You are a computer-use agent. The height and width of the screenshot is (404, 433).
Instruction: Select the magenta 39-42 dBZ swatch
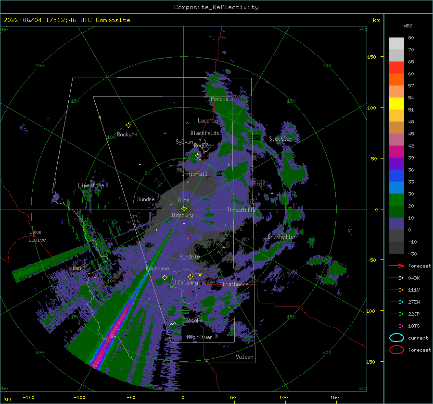pyautogui.click(x=396, y=152)
